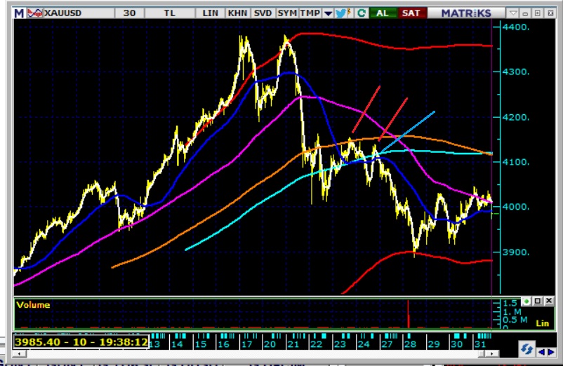Viewport: 563px width, 366px height.
Task: Toggle the Lin label in Volume panel
Action: (541, 323)
